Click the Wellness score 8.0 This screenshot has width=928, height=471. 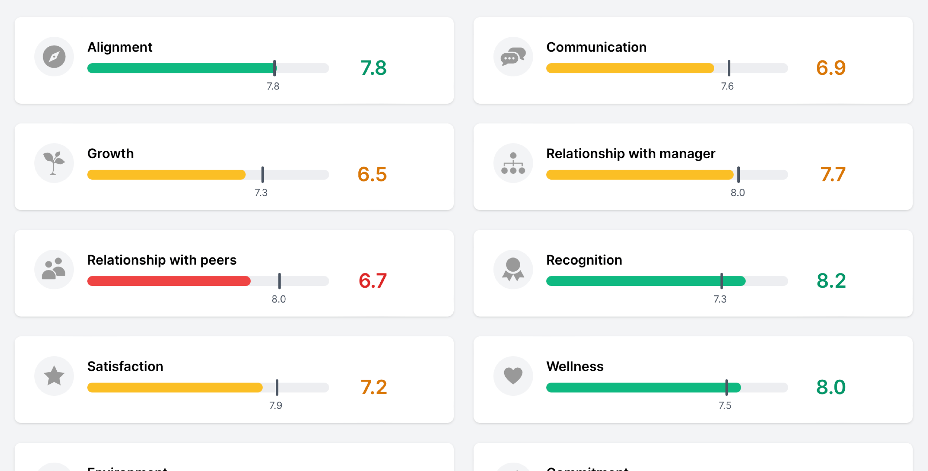[830, 387]
